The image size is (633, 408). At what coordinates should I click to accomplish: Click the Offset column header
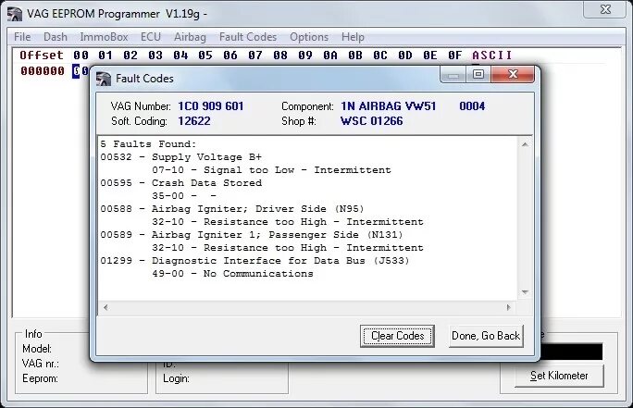[x=42, y=55]
